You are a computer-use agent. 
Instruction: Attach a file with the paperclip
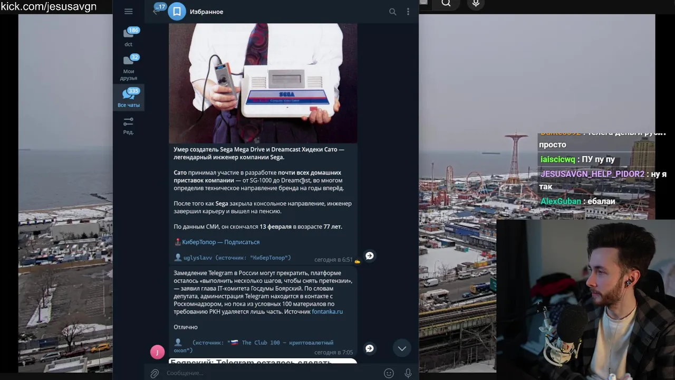[x=155, y=373]
